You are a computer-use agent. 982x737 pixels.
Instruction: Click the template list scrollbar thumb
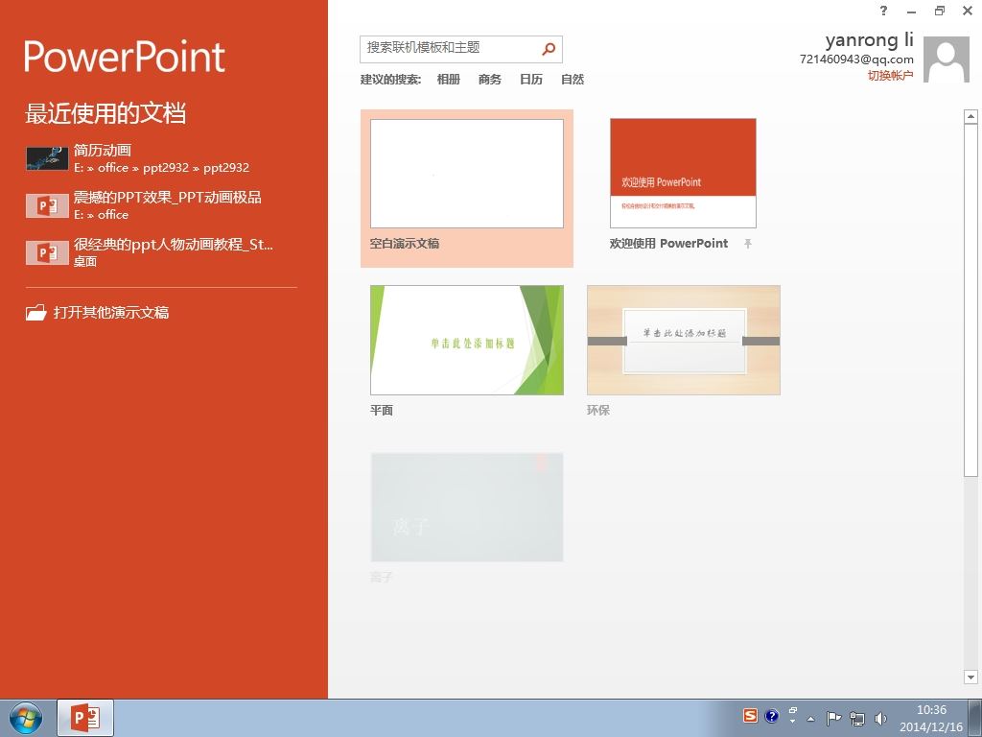(x=970, y=300)
